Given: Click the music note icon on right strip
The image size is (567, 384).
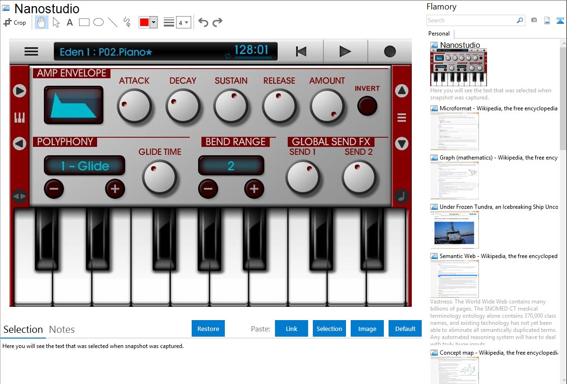Looking at the screenshot, I should pyautogui.click(x=401, y=196).
